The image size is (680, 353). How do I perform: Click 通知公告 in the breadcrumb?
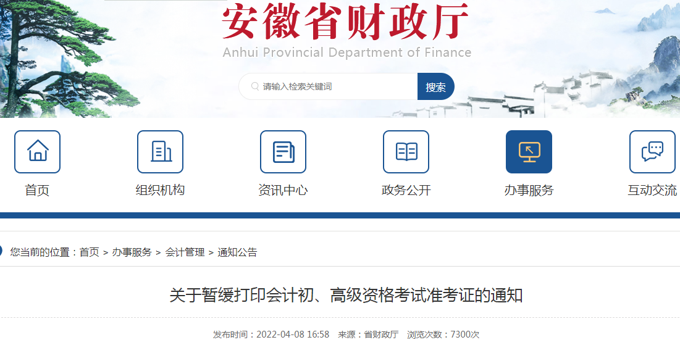(x=237, y=252)
